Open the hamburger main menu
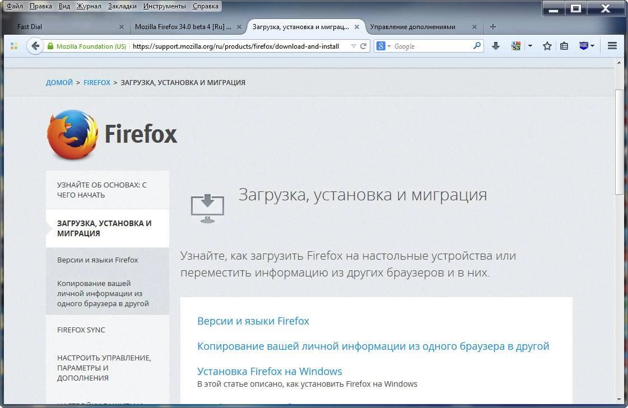628x408 pixels. pyautogui.click(x=612, y=46)
